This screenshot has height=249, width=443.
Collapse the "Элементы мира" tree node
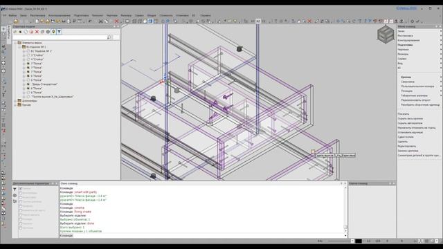click(x=15, y=43)
